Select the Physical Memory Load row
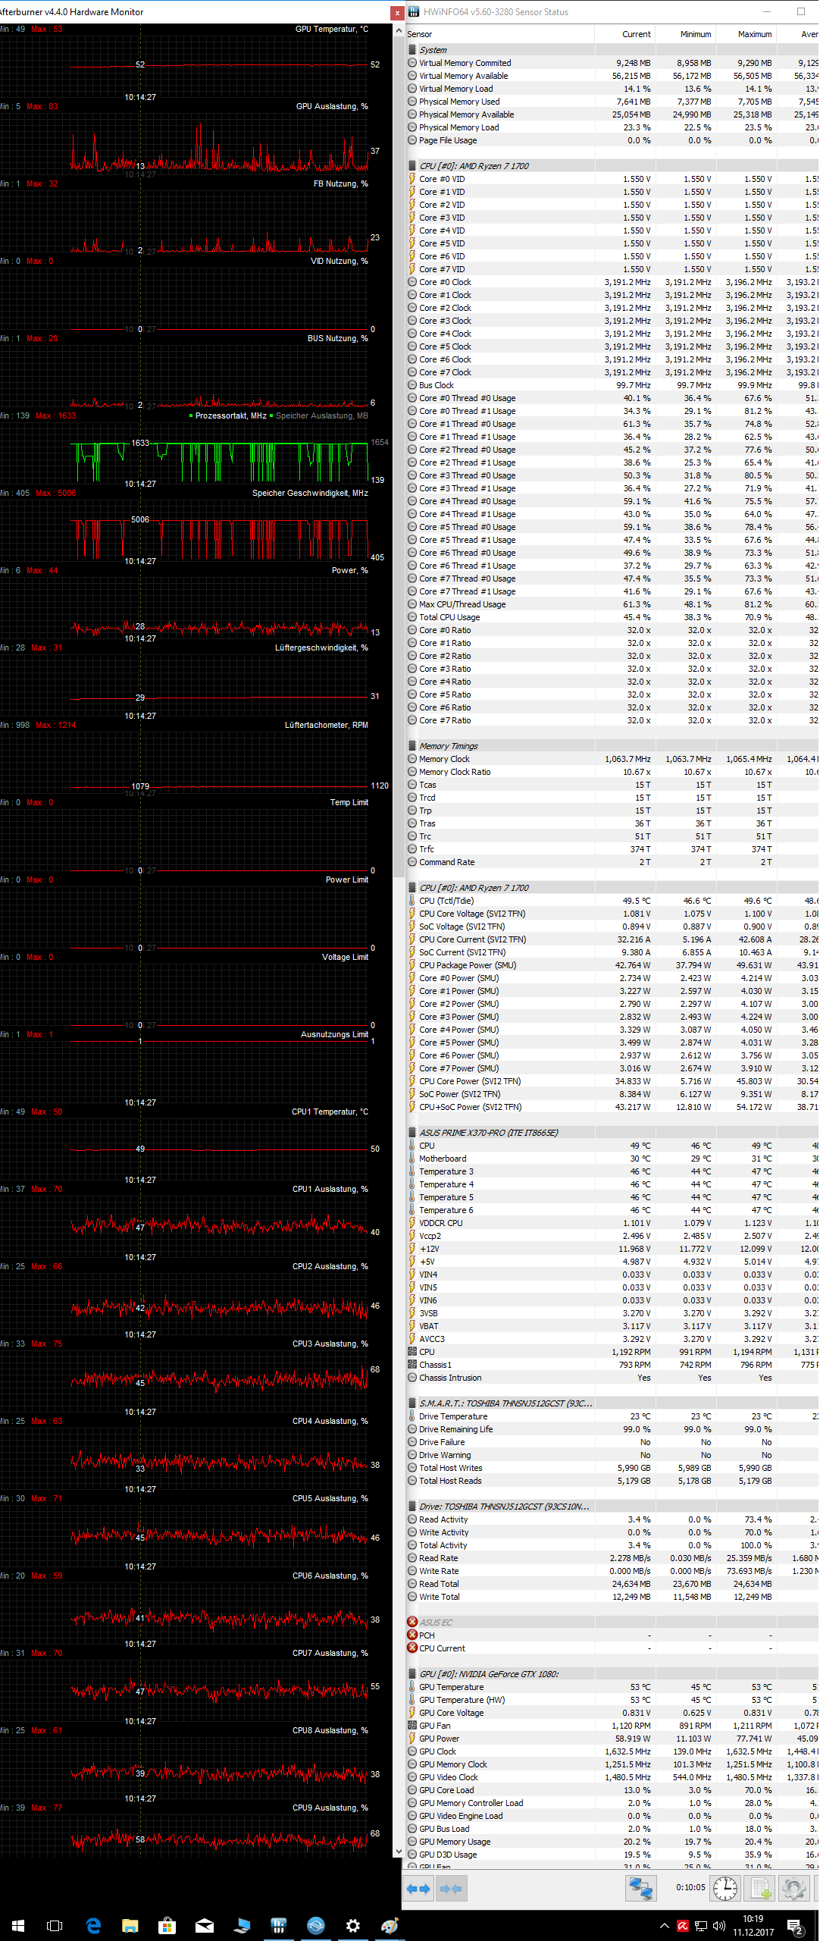Image resolution: width=820 pixels, height=1941 pixels. (x=612, y=127)
